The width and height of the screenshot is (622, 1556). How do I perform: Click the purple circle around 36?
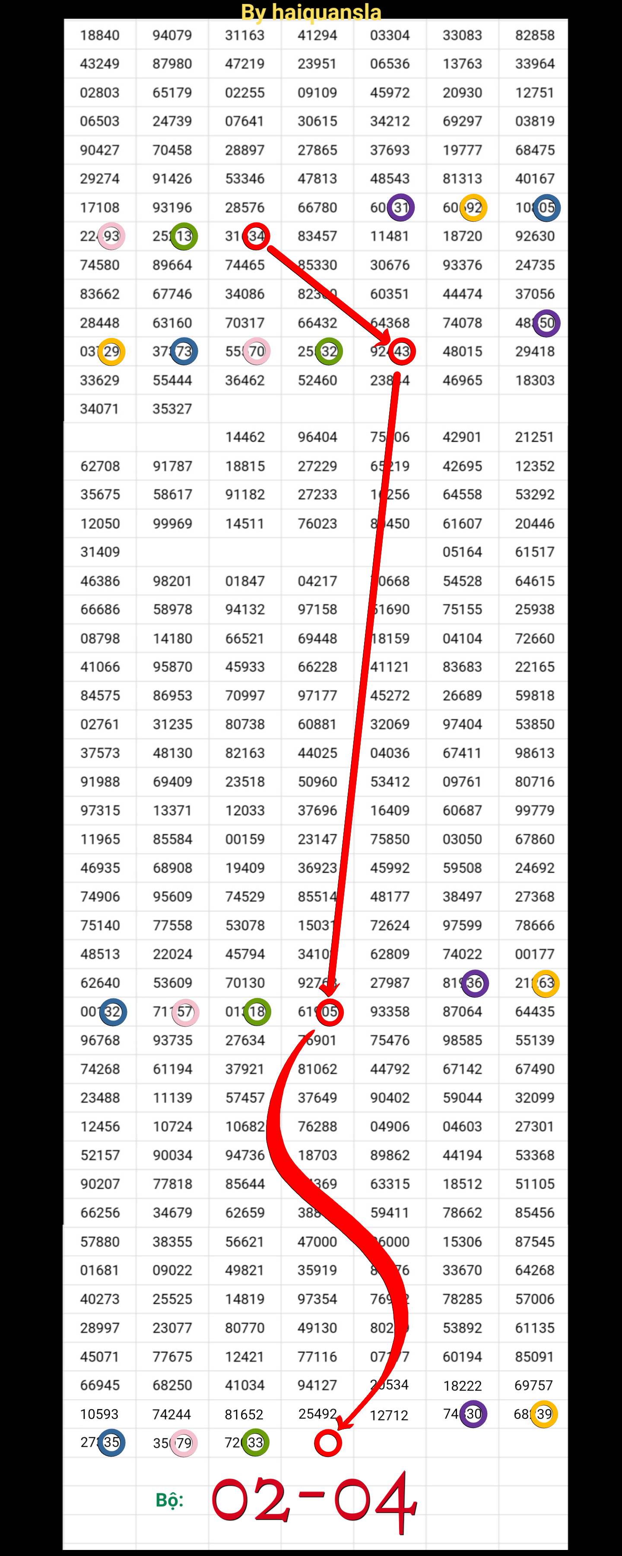(x=474, y=983)
